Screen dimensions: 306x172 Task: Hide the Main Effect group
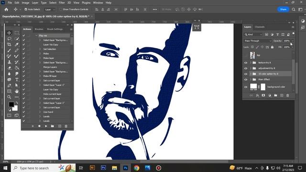pos(246,80)
